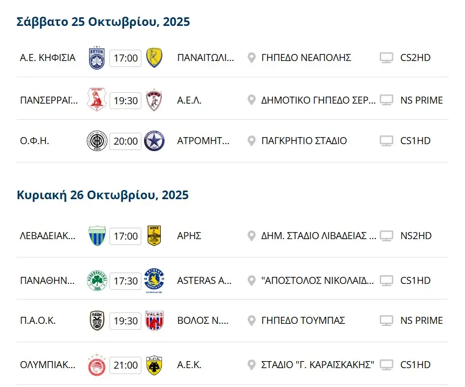Screen dimensions: 465x387
Task: Click the Olympiacos red-white crest
Action: (x=97, y=365)
